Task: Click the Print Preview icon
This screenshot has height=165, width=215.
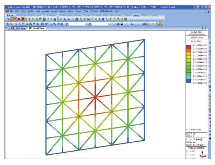Action: (148, 24)
